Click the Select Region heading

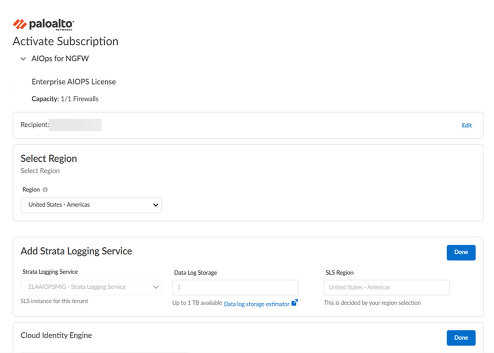(49, 159)
